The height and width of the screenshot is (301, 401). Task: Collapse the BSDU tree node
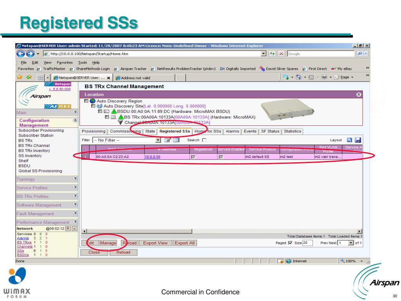(x=100, y=111)
